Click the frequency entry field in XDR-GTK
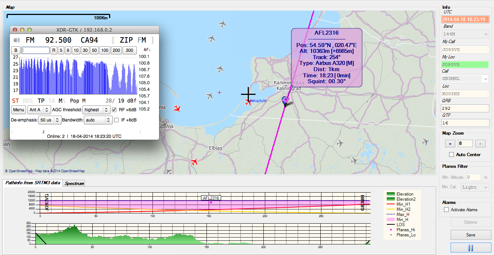Image resolution: width=494 pixels, height=255 pixels. 35,50
